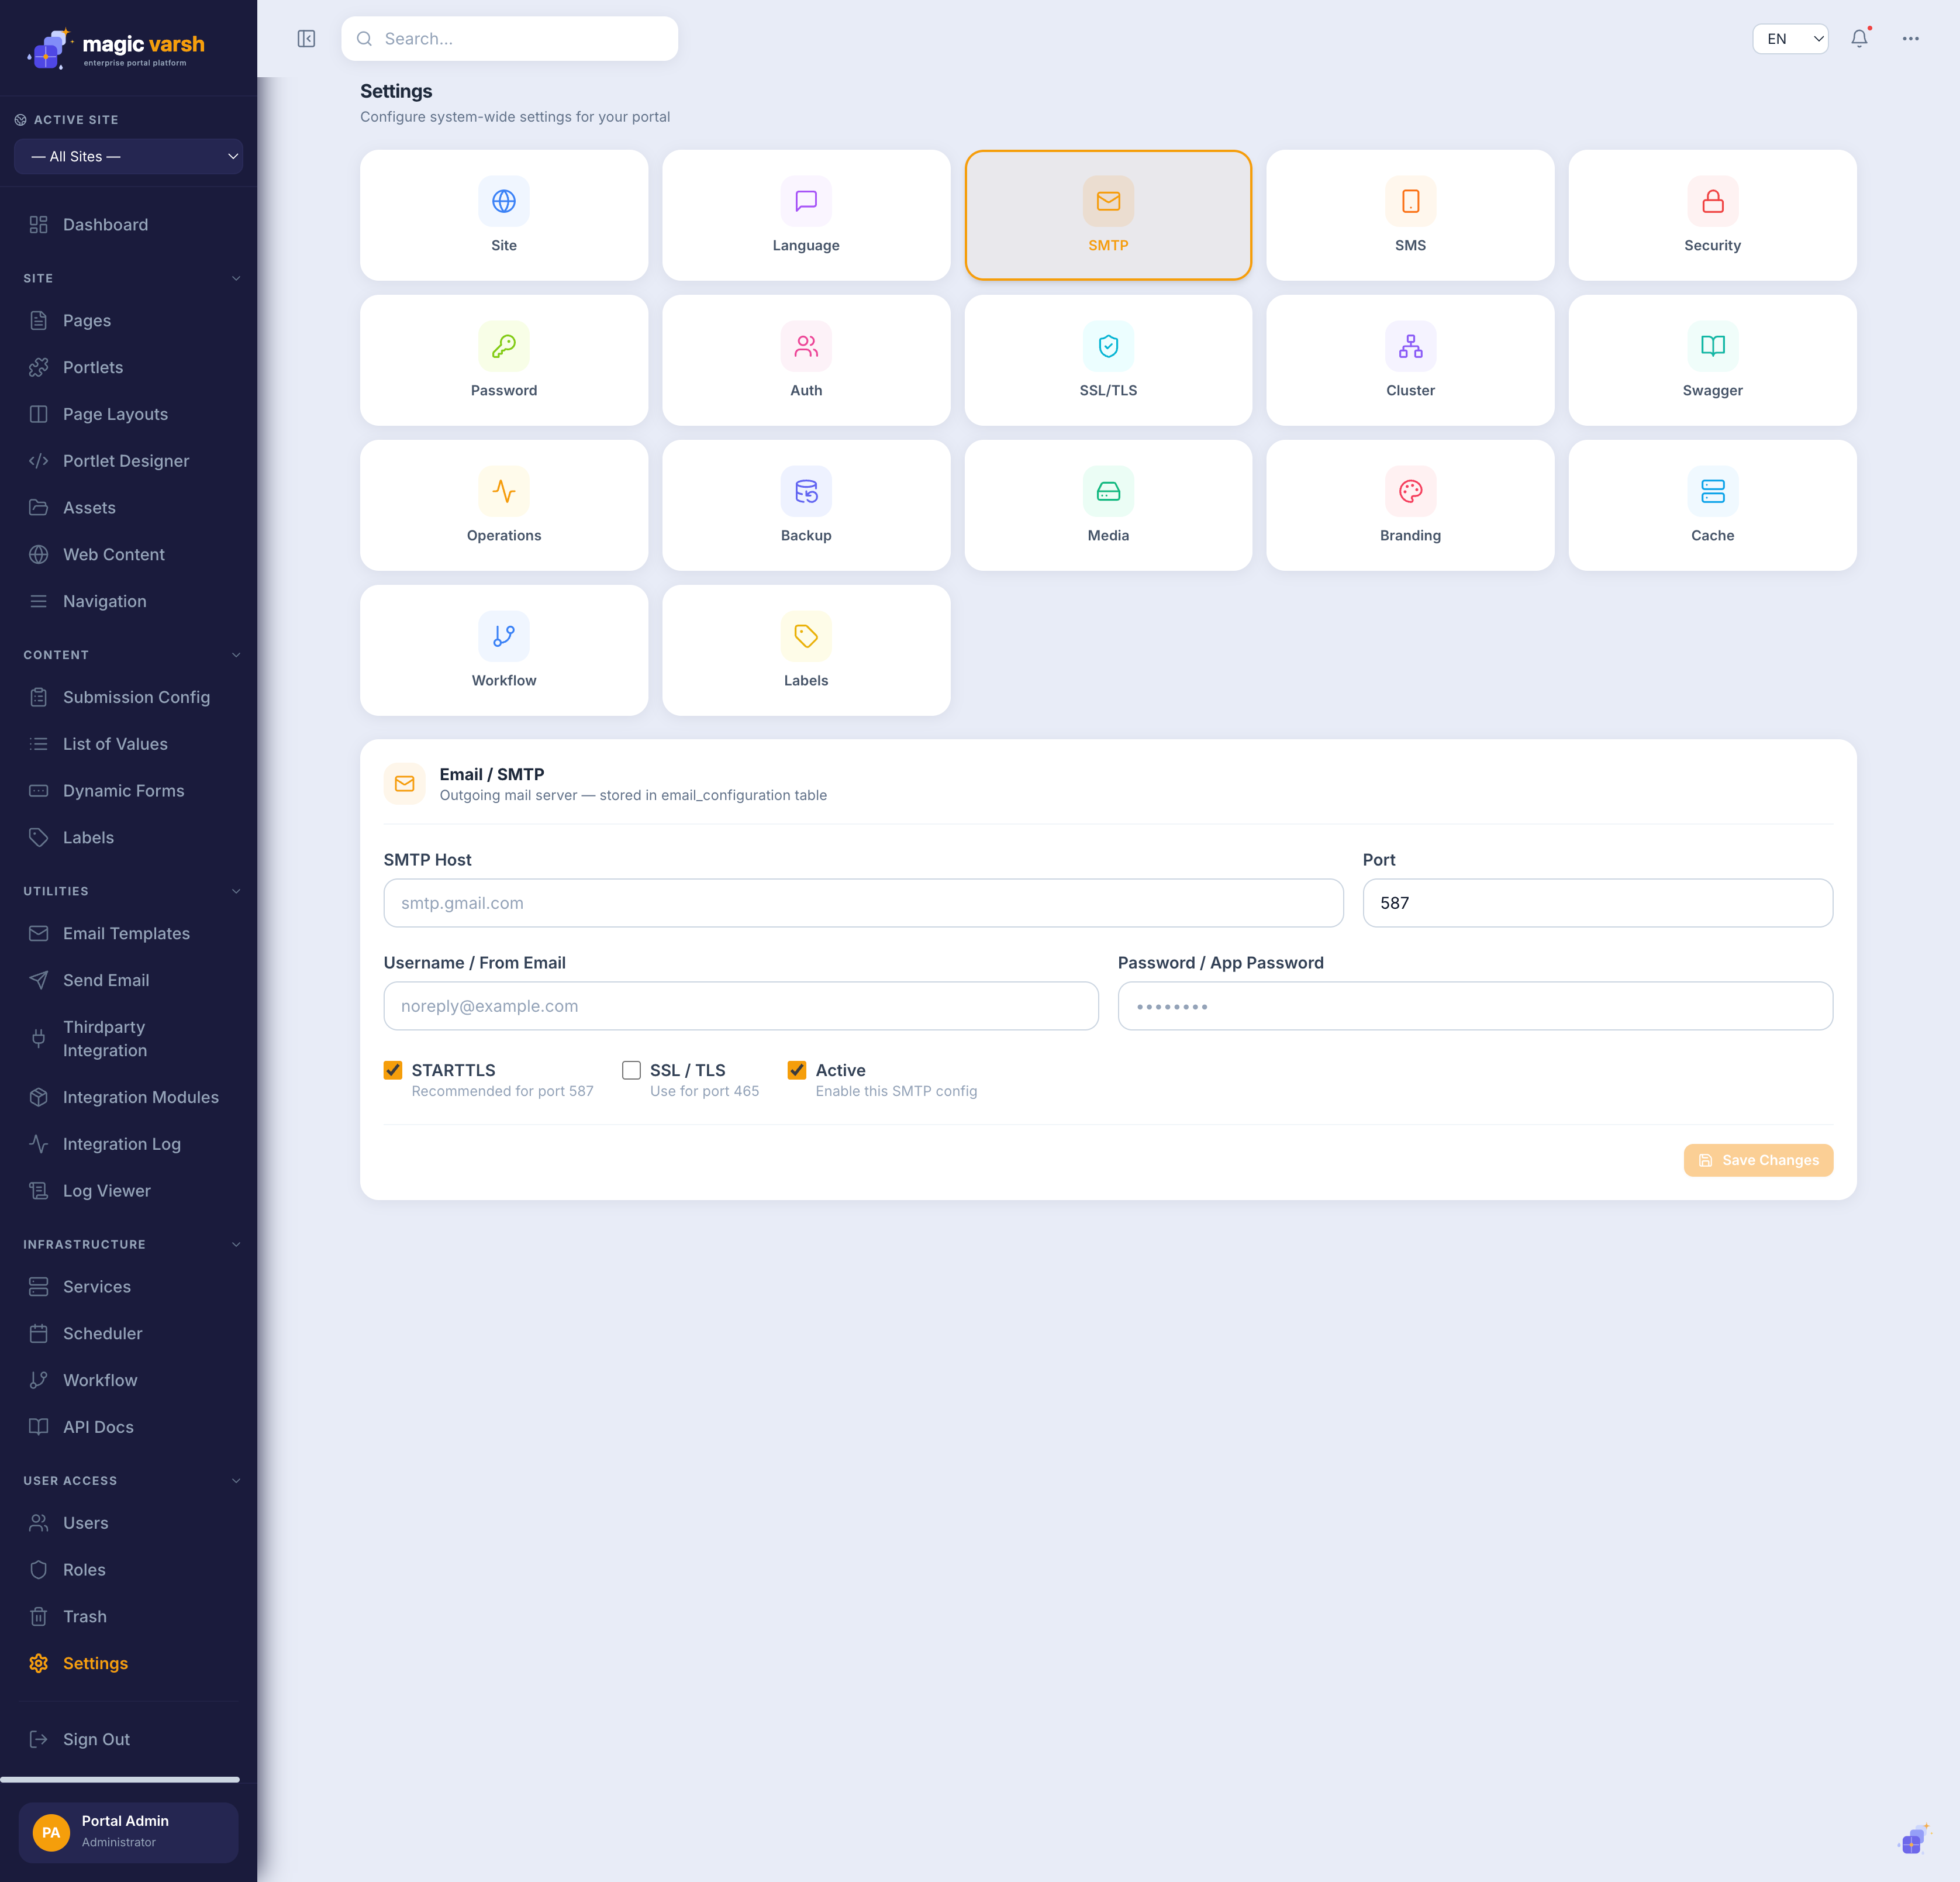Open the Auth users settings card
Image resolution: width=1960 pixels, height=1882 pixels.
click(x=806, y=360)
